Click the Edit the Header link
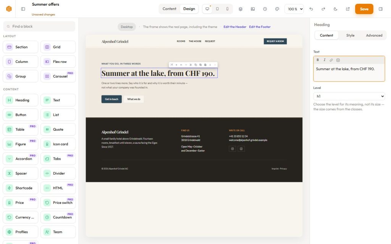Image resolution: width=391 pixels, height=244 pixels. click(x=235, y=27)
